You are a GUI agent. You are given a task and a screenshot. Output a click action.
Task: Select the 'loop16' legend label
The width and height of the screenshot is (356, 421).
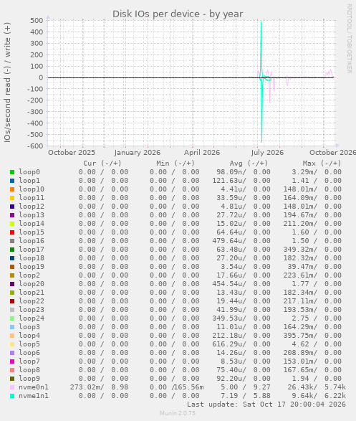click(32, 241)
